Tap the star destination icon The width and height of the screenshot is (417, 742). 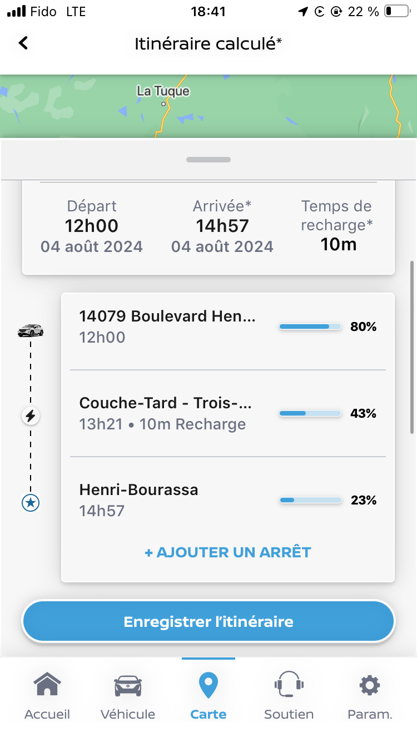(31, 503)
